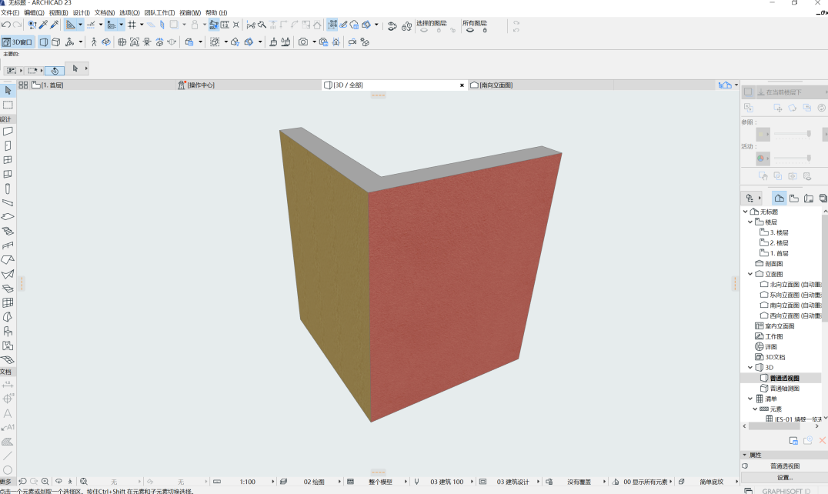
Task: Click the navigator horizontal scrollbar
Action: click(773, 426)
